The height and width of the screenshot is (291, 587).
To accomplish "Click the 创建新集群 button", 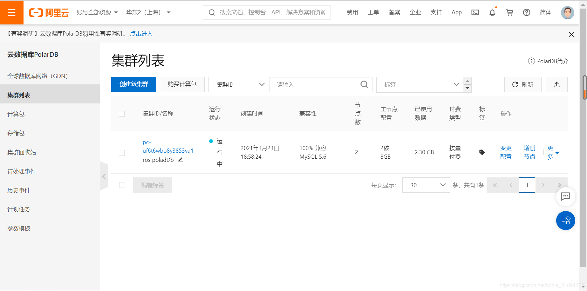I will pyautogui.click(x=133, y=84).
